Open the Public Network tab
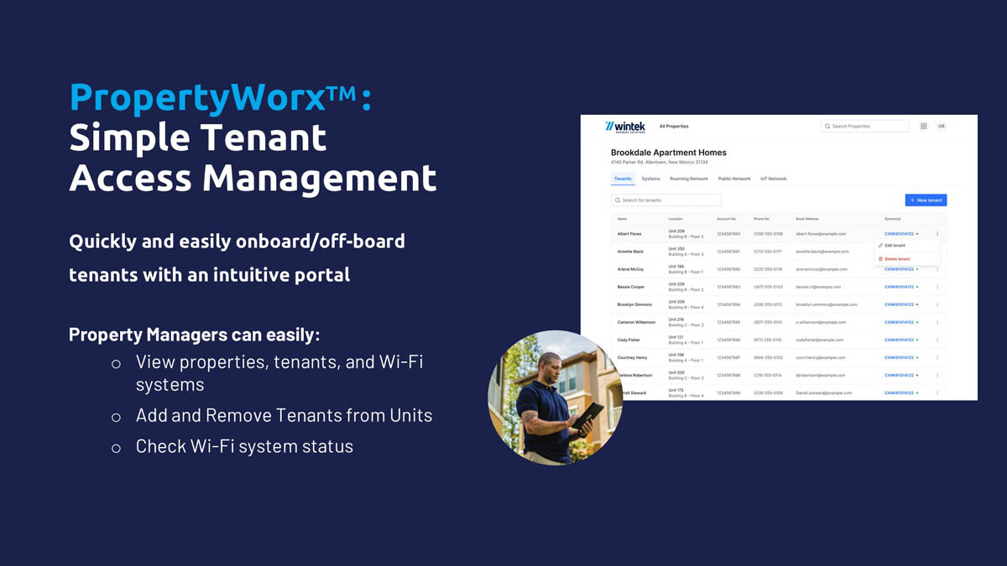This screenshot has width=1007, height=566. 734,179
